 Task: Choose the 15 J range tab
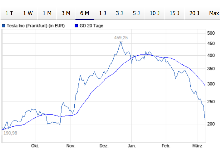click(175, 13)
